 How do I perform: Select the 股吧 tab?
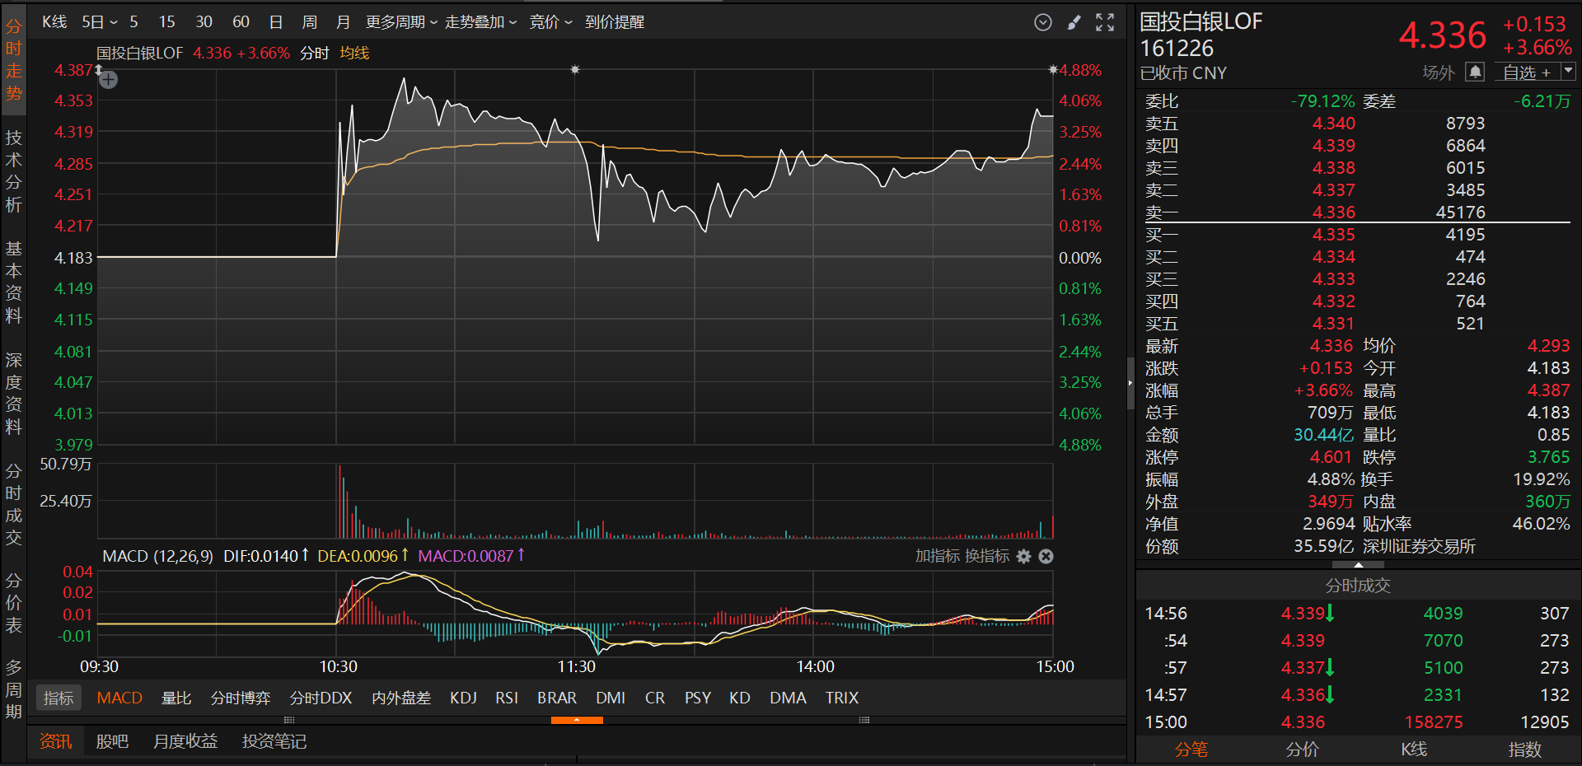point(112,741)
